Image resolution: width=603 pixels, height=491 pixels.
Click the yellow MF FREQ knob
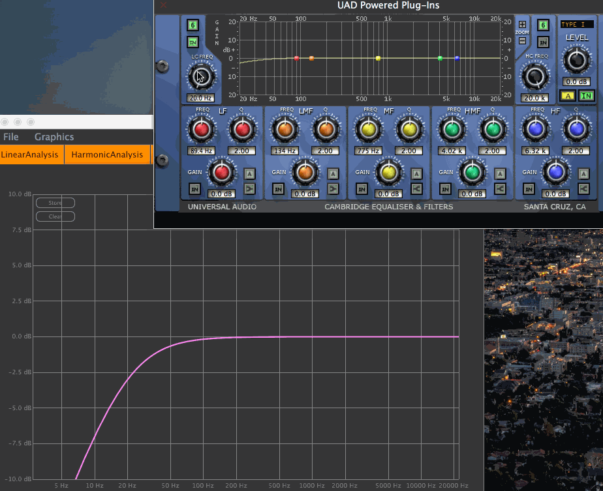[369, 130]
